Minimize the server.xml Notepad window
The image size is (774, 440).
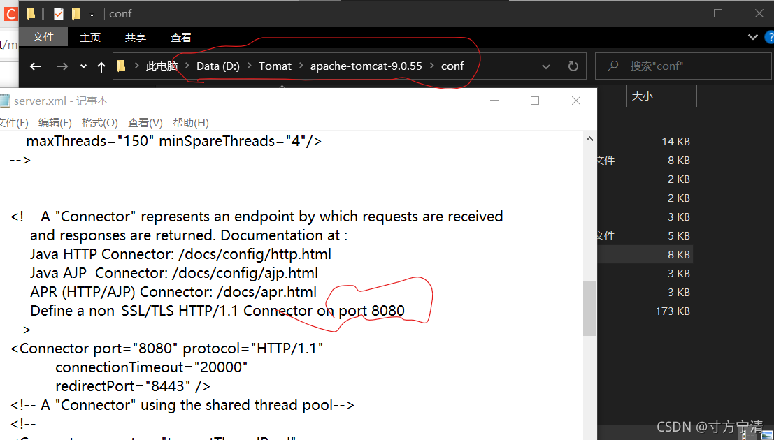tap(494, 101)
